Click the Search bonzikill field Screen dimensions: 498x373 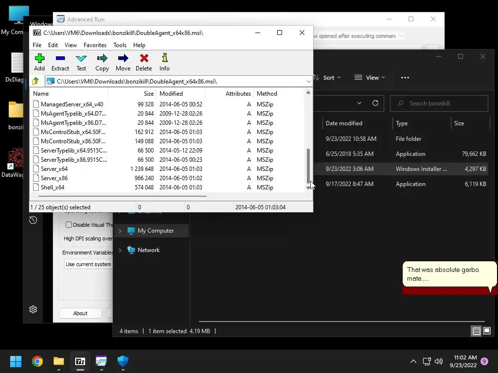point(439,103)
